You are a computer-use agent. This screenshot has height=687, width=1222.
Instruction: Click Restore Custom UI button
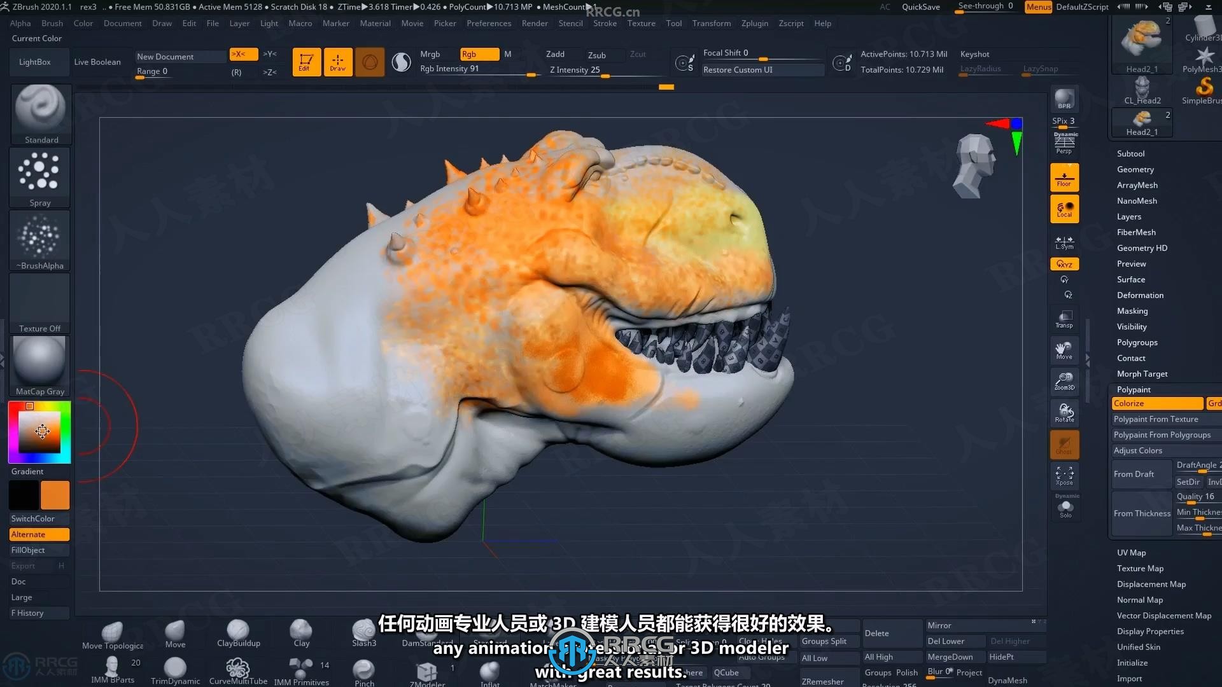pos(762,70)
